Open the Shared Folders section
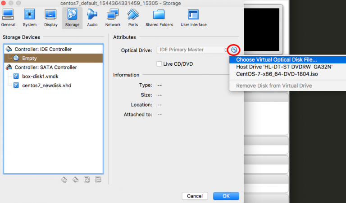 click(159, 17)
